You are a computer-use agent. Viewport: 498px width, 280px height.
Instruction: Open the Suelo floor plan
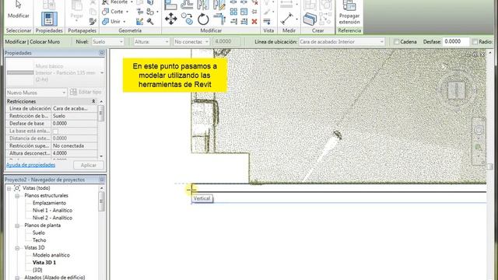(39, 233)
